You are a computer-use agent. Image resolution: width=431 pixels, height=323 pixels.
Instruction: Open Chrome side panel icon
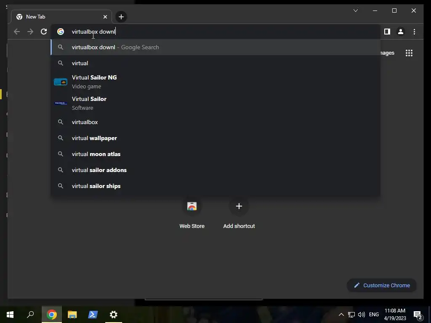click(x=387, y=32)
